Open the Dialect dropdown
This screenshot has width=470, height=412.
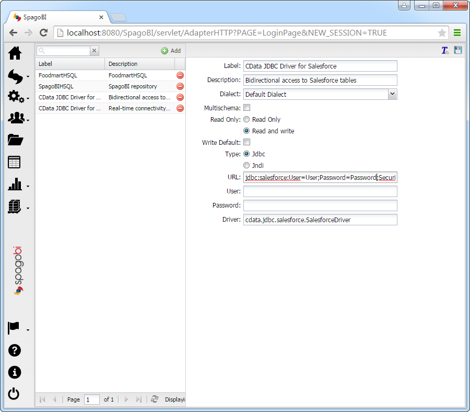click(x=392, y=94)
